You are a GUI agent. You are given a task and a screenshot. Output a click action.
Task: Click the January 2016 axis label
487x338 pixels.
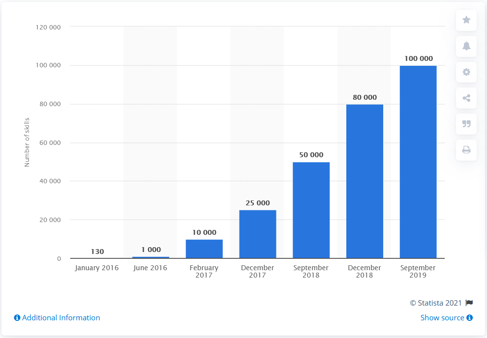click(x=97, y=268)
